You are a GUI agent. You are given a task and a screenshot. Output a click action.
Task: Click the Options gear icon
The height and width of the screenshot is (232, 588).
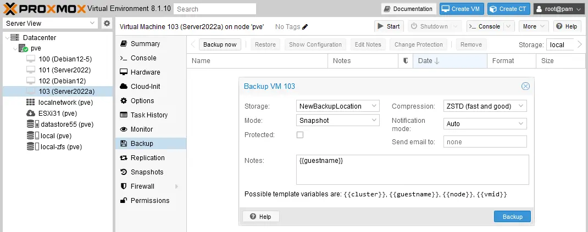pos(124,101)
